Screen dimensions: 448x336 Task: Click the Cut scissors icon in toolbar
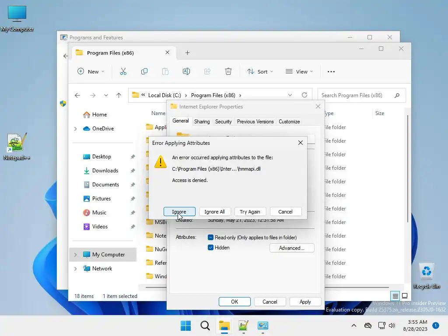(x=123, y=71)
